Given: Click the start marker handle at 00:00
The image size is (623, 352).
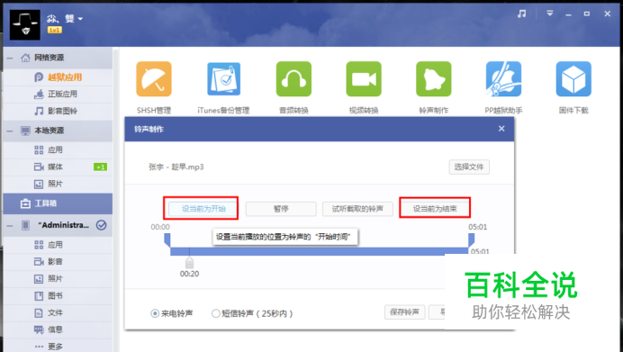Looking at the screenshot, I should pyautogui.click(x=167, y=240).
